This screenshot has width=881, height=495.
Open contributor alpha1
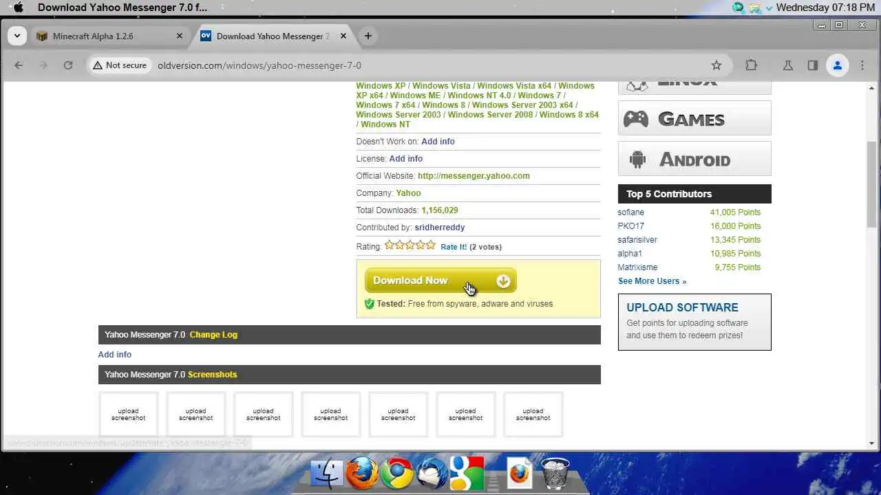[630, 254]
